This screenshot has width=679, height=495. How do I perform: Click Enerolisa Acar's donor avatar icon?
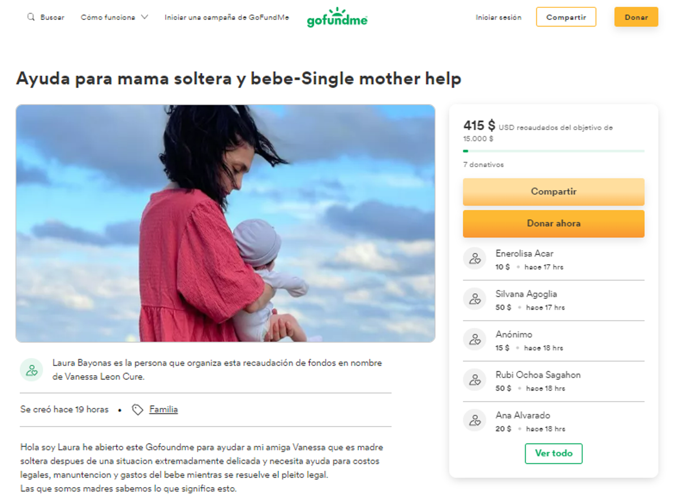(475, 259)
